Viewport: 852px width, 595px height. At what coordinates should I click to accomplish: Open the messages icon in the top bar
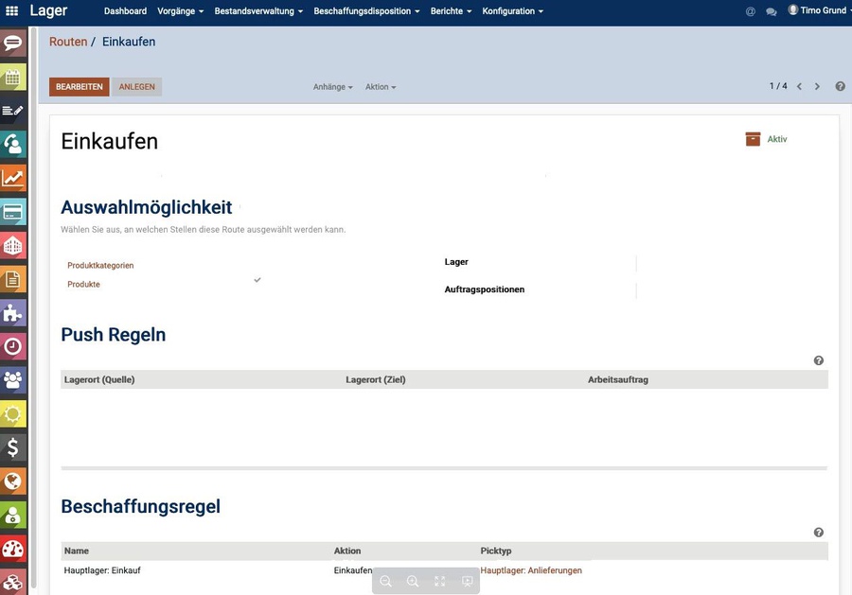(771, 11)
